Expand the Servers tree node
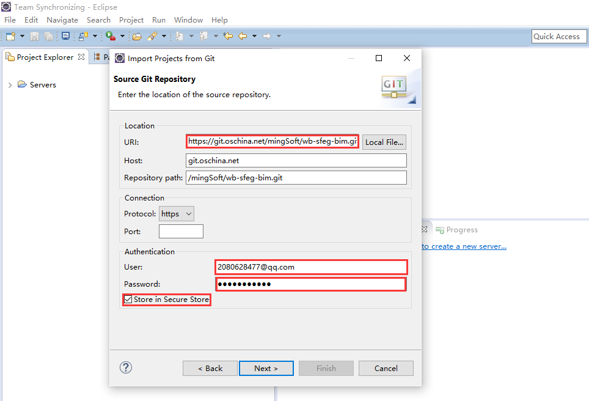 click(x=10, y=85)
